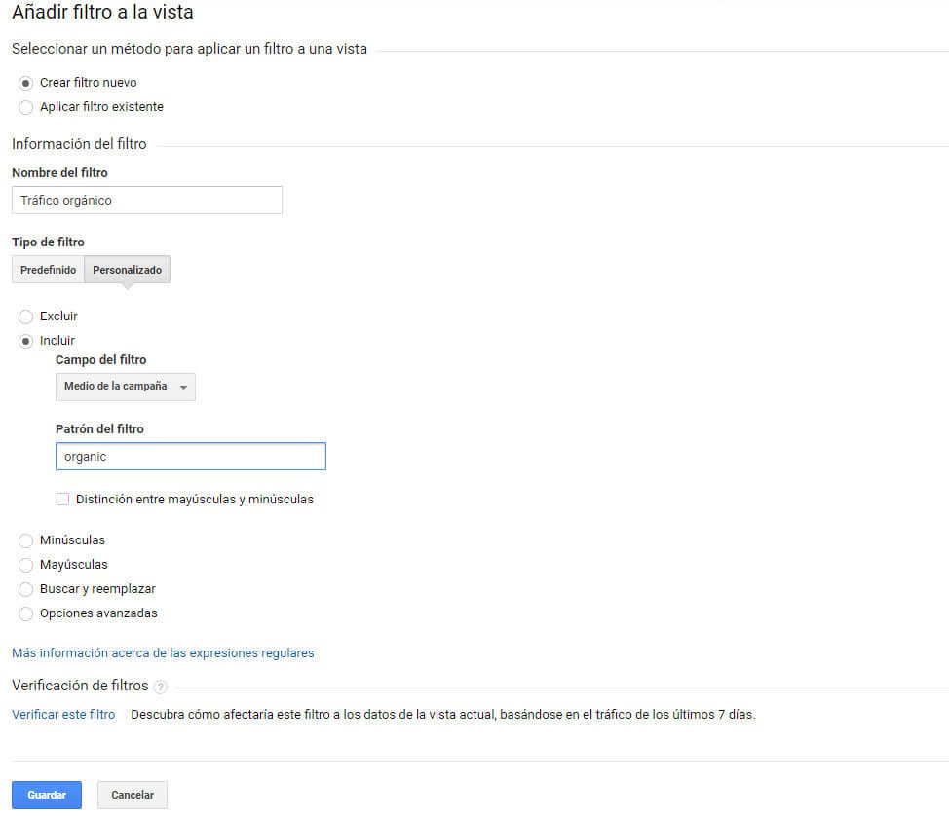Switch to the Predefinido filter type tab

tap(48, 270)
